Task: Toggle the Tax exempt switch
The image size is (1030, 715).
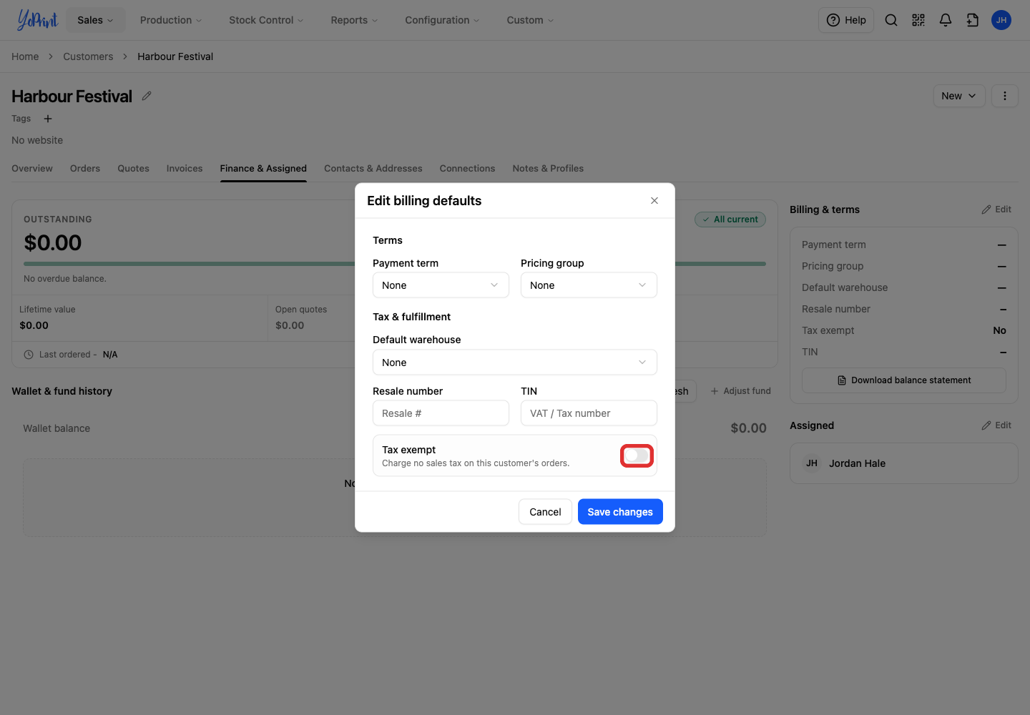Action: [637, 455]
